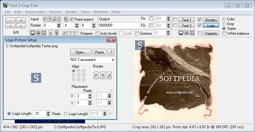Rotate logo clockwise in Logo Picture Setup
Image resolution: width=255 pixels, height=132 pixels.
[96, 75]
